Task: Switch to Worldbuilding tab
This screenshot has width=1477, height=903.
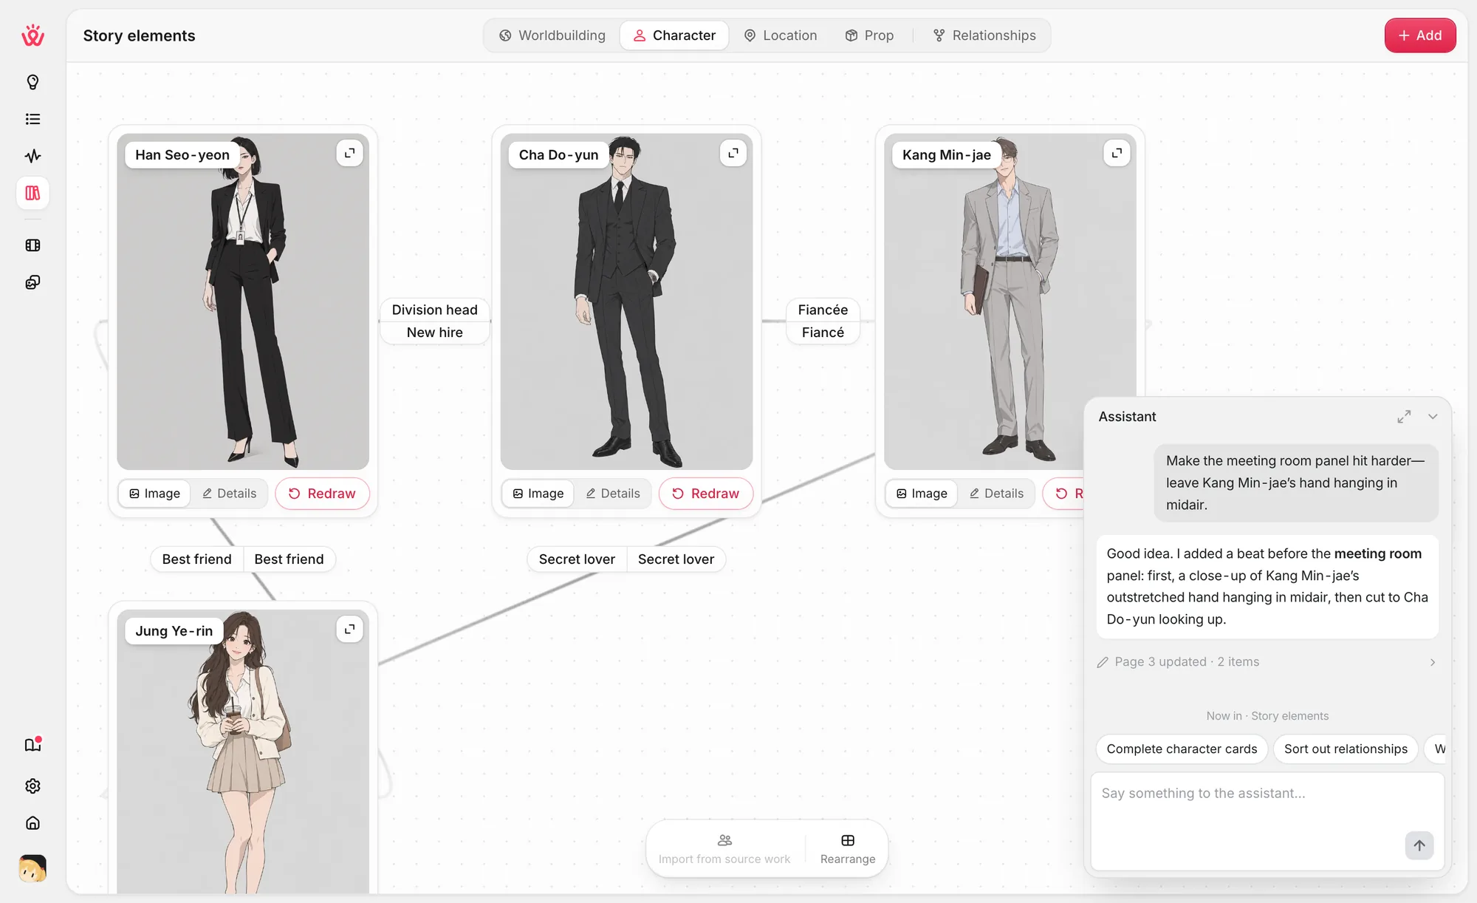Action: click(552, 35)
